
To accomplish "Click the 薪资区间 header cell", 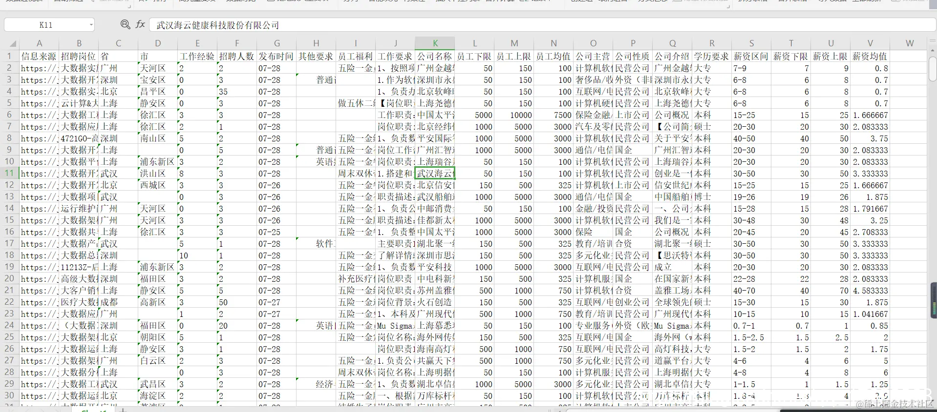I will coord(751,57).
